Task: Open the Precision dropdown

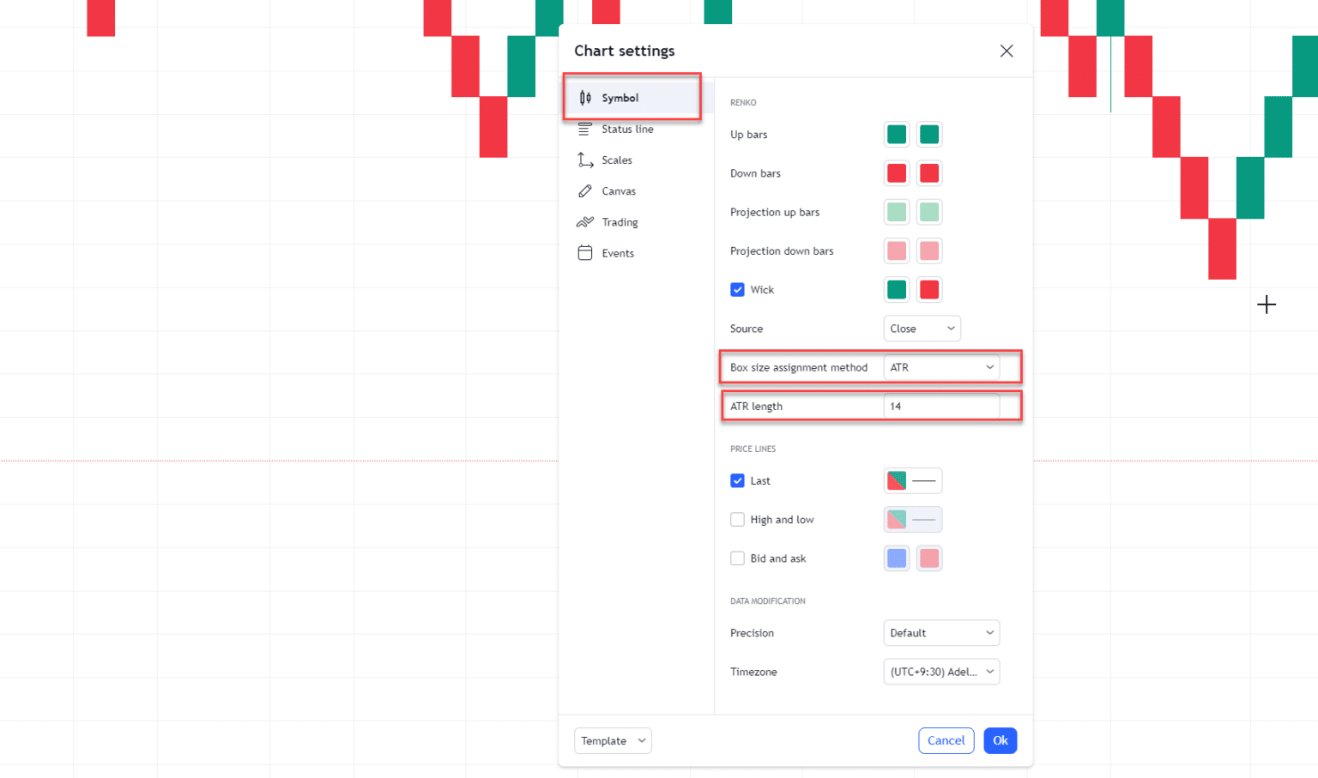Action: coord(941,632)
